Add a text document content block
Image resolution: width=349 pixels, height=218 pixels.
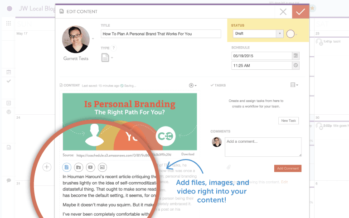(x=67, y=167)
